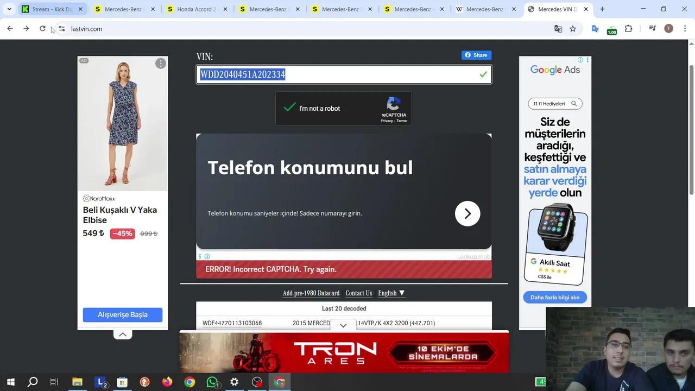
Task: Open a new browser tab
Action: coord(602,9)
